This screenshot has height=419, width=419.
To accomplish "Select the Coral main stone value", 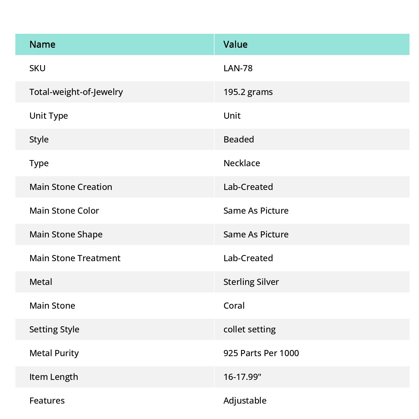I will [234, 306].
